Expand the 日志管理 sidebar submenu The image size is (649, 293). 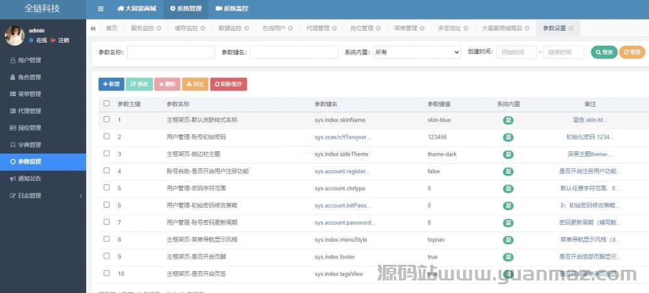[43, 196]
